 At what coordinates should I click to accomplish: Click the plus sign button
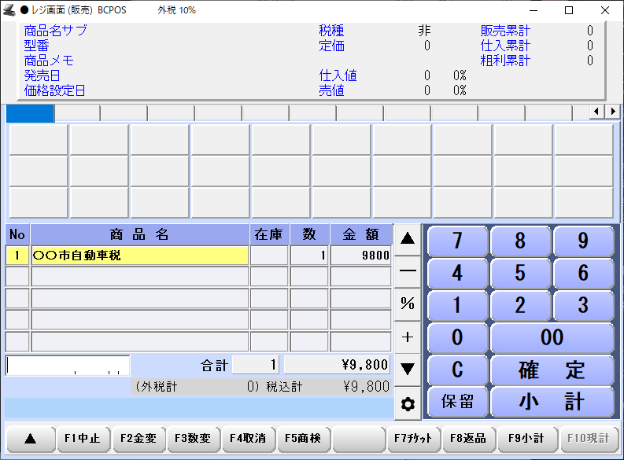pos(408,337)
